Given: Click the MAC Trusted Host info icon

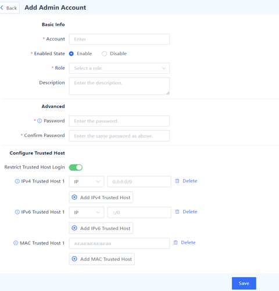Looking at the screenshot, I should coord(16,243).
